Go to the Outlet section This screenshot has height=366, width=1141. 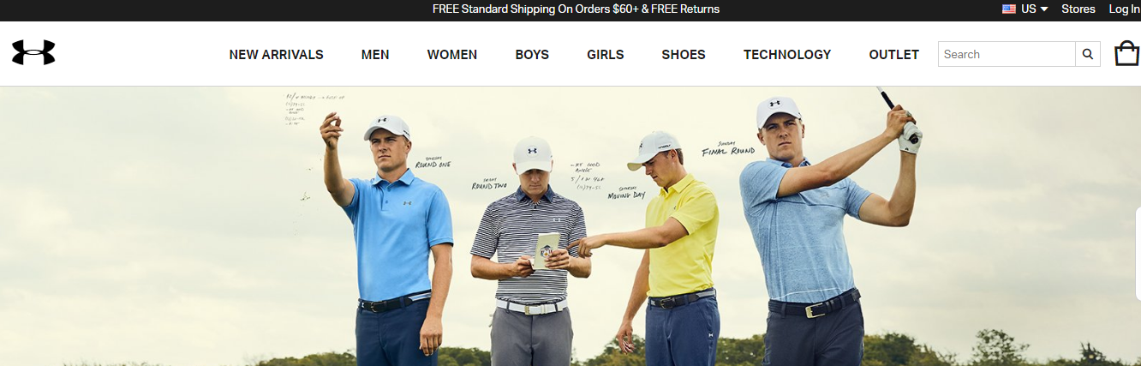click(x=893, y=54)
